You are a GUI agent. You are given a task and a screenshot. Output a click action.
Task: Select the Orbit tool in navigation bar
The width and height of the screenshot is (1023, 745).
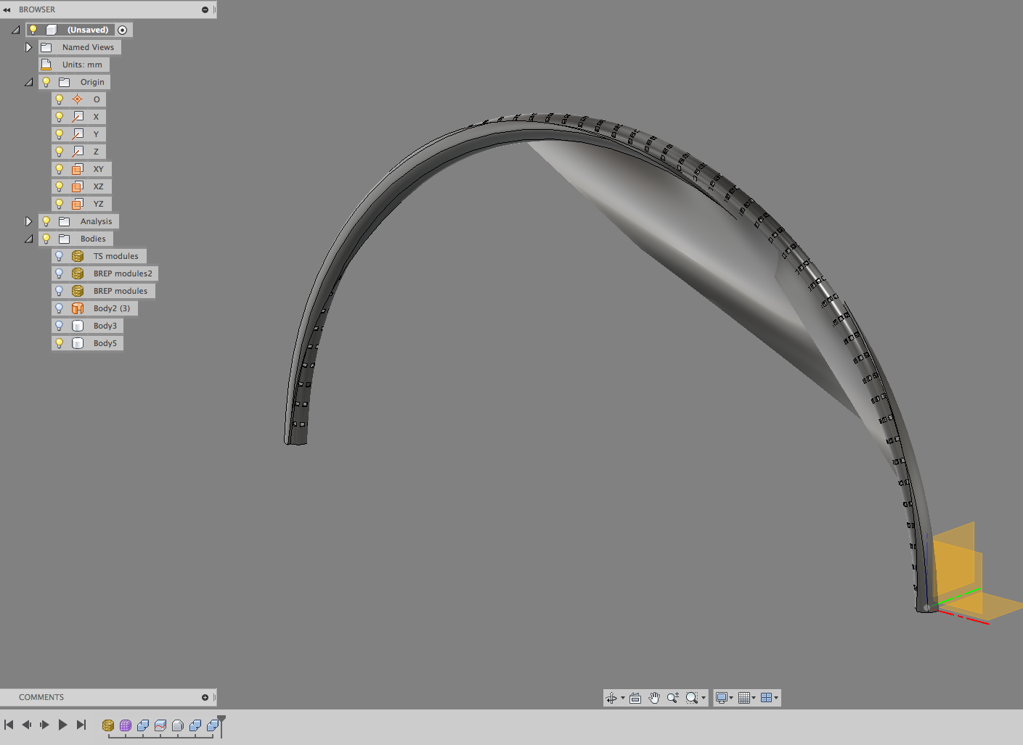pos(612,697)
